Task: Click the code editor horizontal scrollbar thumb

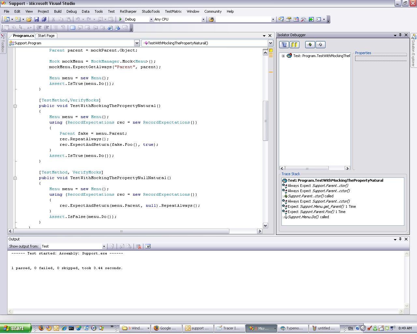Action: coord(121,231)
